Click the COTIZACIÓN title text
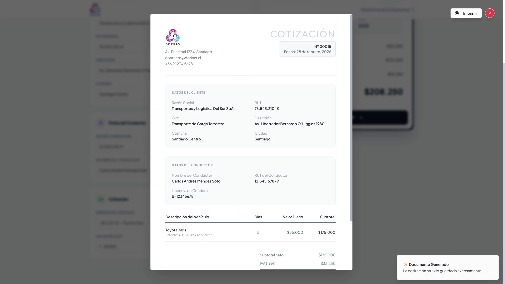The height and width of the screenshot is (284, 505). click(x=302, y=34)
